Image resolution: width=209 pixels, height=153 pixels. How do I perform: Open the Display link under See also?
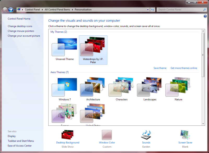[11, 136]
